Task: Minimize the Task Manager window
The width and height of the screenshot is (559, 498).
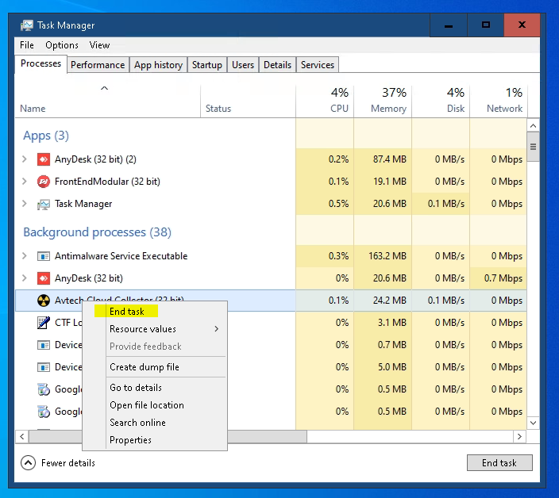Action: (449, 25)
